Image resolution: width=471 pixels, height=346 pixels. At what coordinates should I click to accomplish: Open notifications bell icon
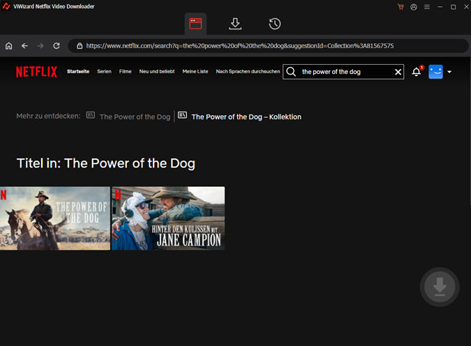pos(417,72)
